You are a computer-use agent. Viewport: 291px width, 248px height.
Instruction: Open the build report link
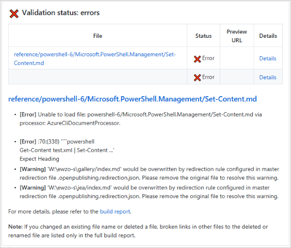click(115, 212)
